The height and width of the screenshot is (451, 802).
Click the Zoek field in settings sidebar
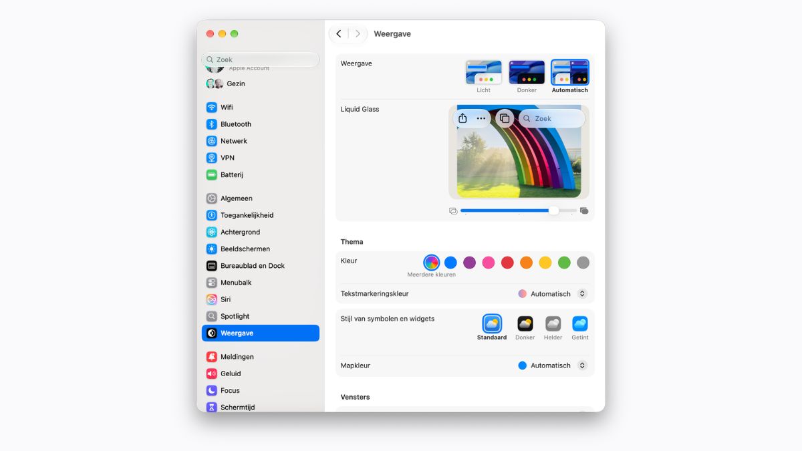point(261,59)
